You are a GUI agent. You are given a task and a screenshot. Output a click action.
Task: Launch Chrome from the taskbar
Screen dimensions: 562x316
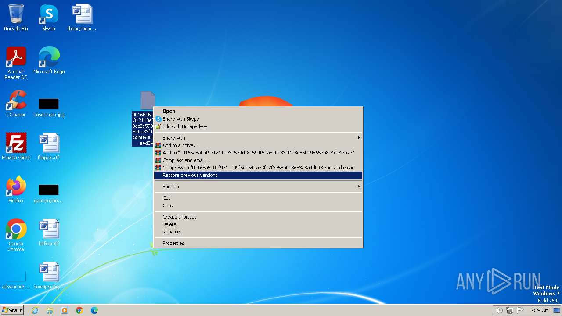coord(79,310)
